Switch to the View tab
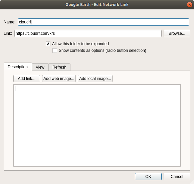This screenshot has height=184, width=194. click(x=40, y=67)
